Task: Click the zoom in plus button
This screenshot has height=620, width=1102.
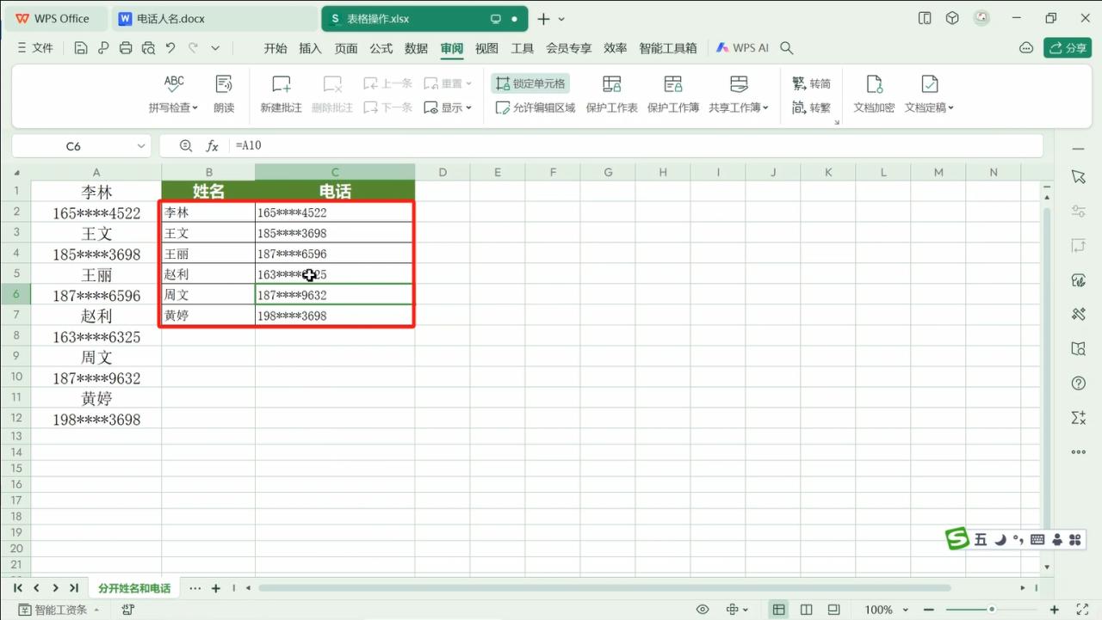Action: click(x=1055, y=610)
